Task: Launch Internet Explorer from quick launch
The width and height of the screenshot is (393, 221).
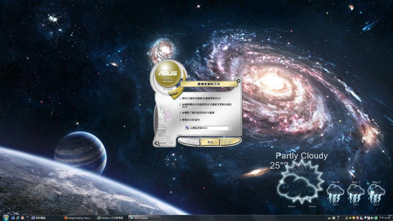Action: click(18, 218)
